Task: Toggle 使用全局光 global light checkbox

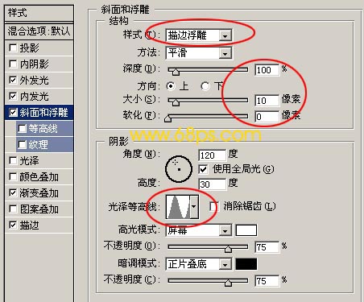Action: 203,169
